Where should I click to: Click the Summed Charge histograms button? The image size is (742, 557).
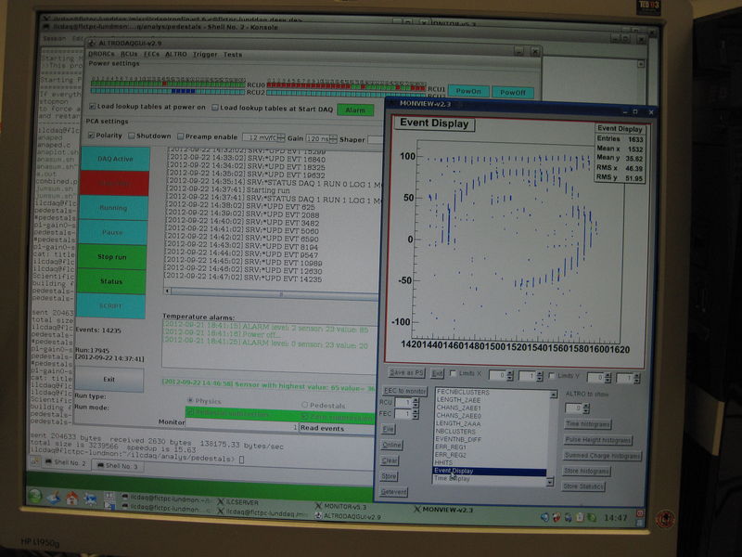point(602,456)
